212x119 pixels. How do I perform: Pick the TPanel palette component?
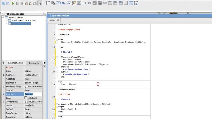(126, 3)
